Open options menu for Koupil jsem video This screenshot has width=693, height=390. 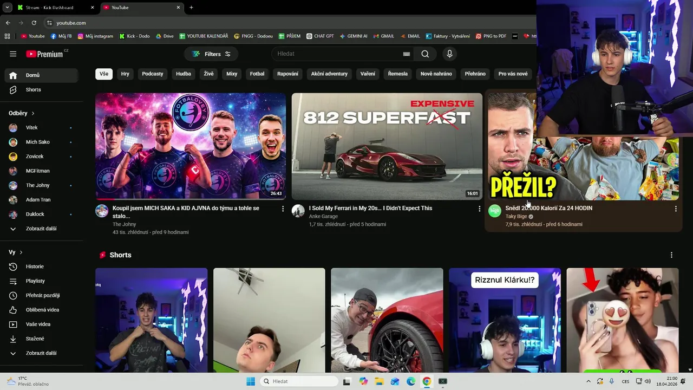coord(283,209)
